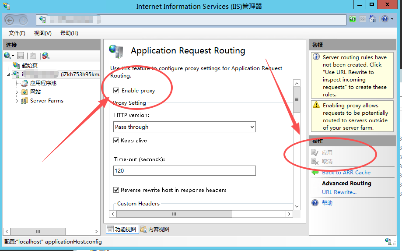Click the Proxy Setting group label
The image size is (402, 251).
129,103
